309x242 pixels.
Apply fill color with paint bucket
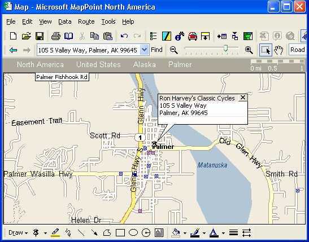[176, 233]
